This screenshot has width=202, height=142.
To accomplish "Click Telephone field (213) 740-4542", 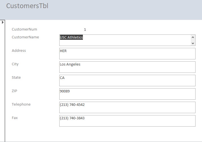I will pos(127,108).
